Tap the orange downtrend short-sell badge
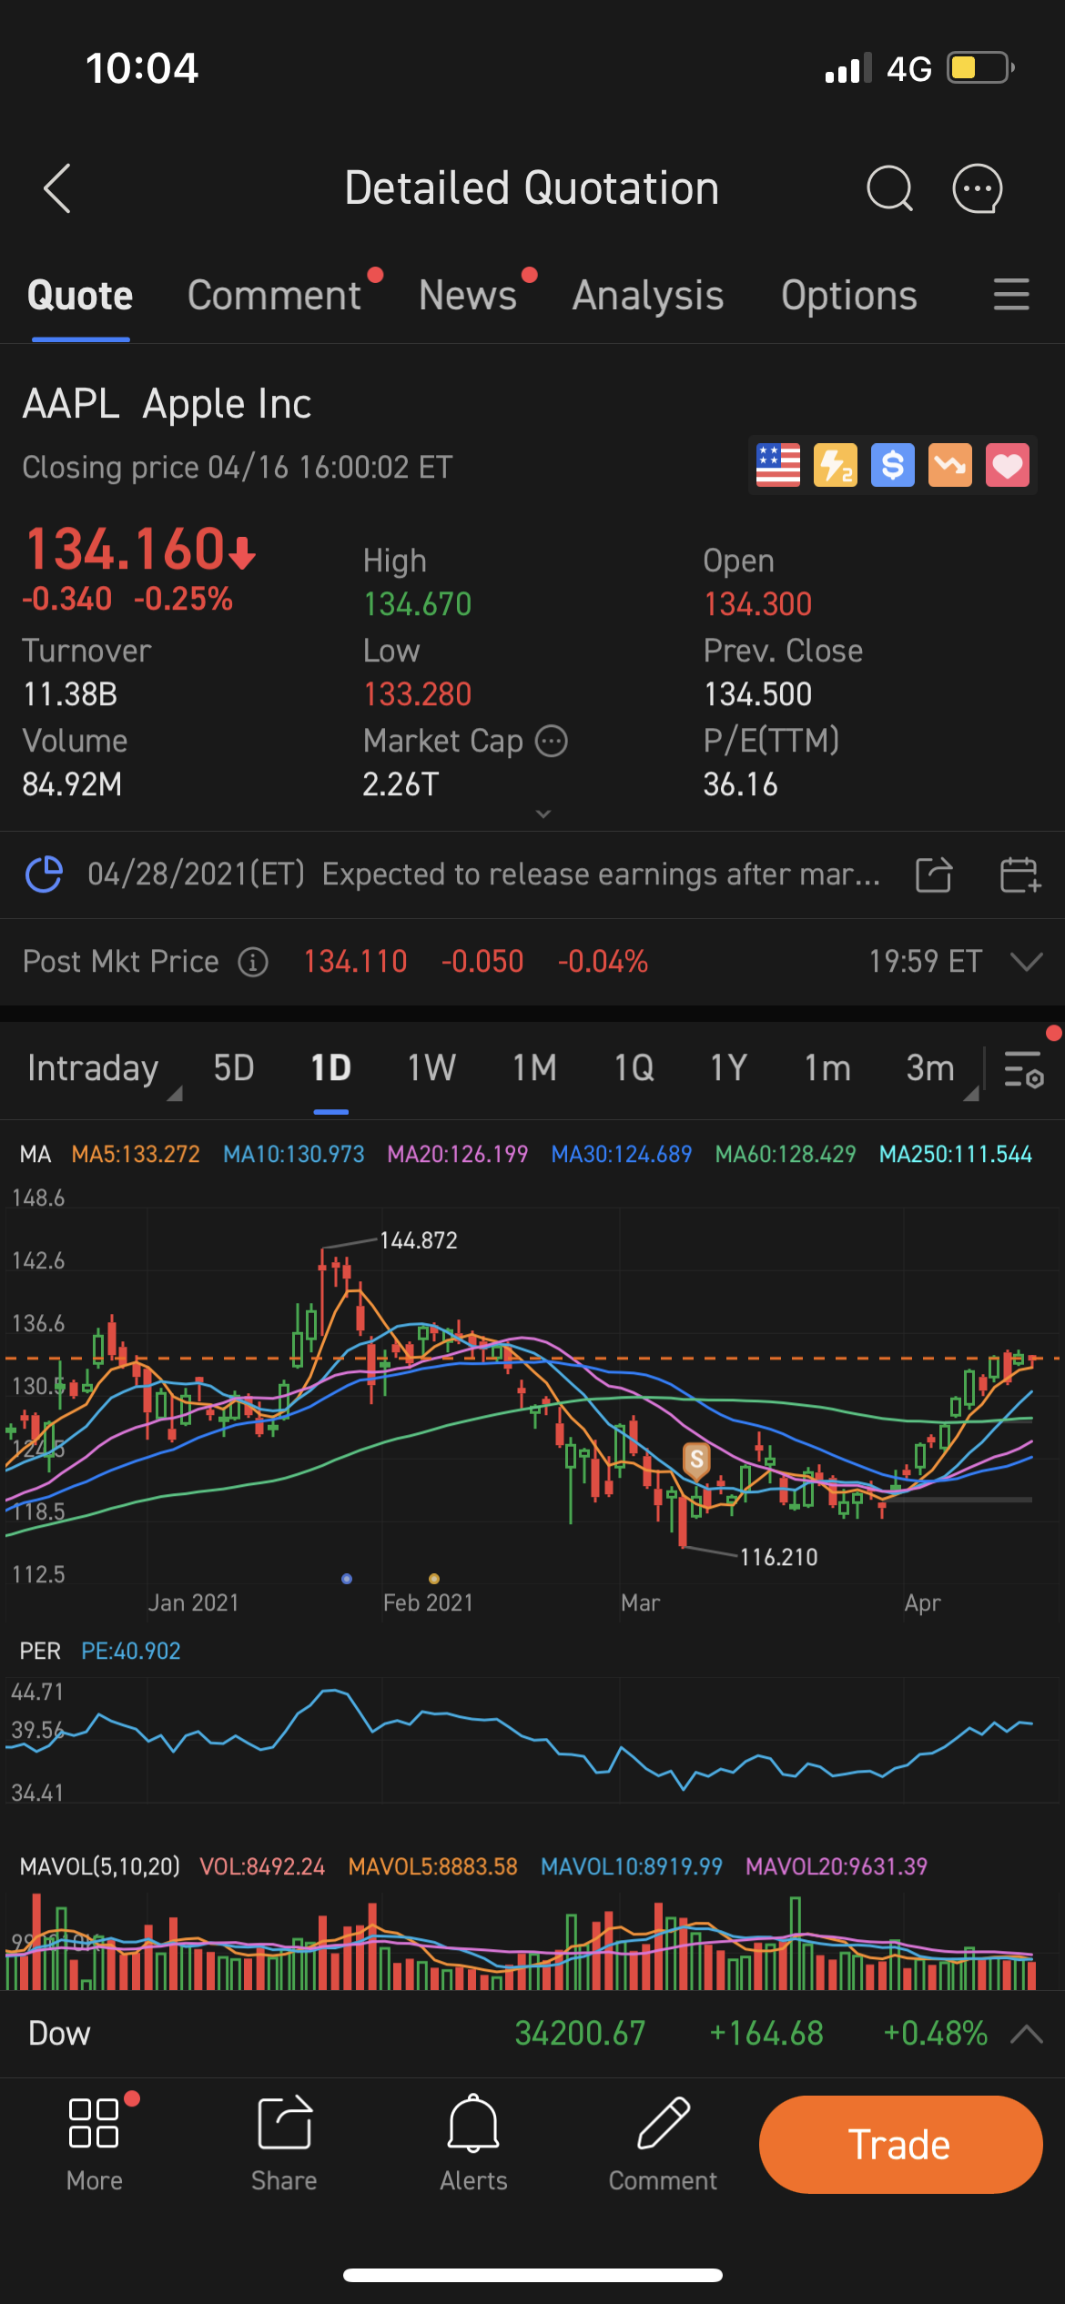The width and height of the screenshot is (1065, 2304). click(950, 466)
